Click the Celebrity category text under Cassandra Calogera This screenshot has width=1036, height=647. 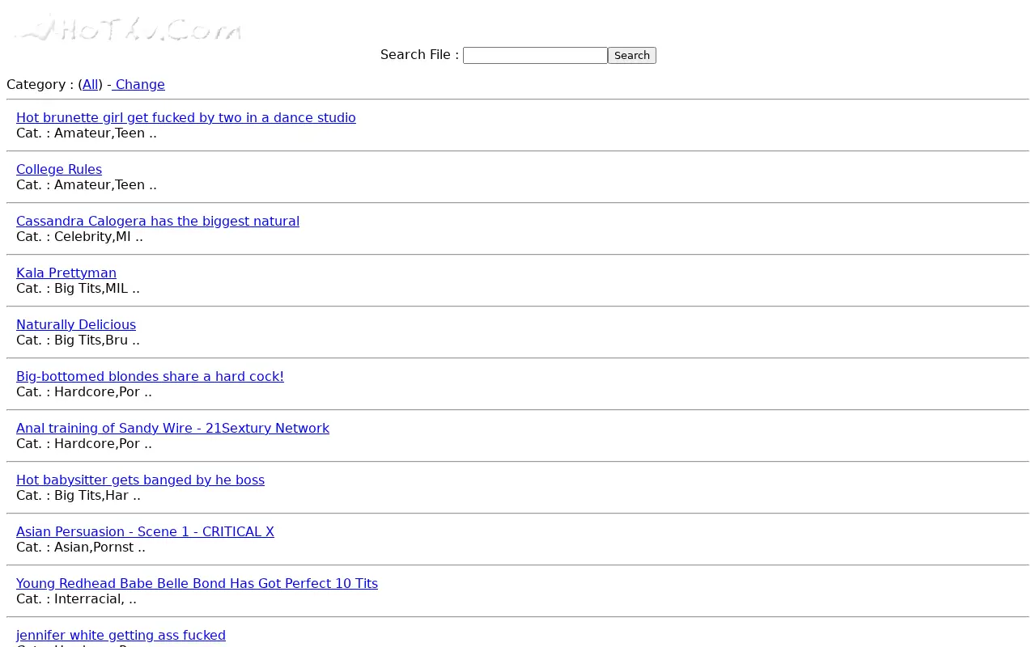[x=79, y=236]
